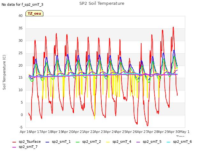Toggle the sp2_smT_4 legend entry
The height and width of the screenshot is (153, 204).
[119, 142]
